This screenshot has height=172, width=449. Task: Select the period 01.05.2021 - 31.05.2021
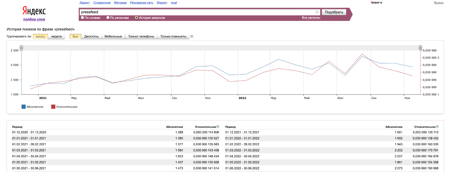(x=29, y=162)
